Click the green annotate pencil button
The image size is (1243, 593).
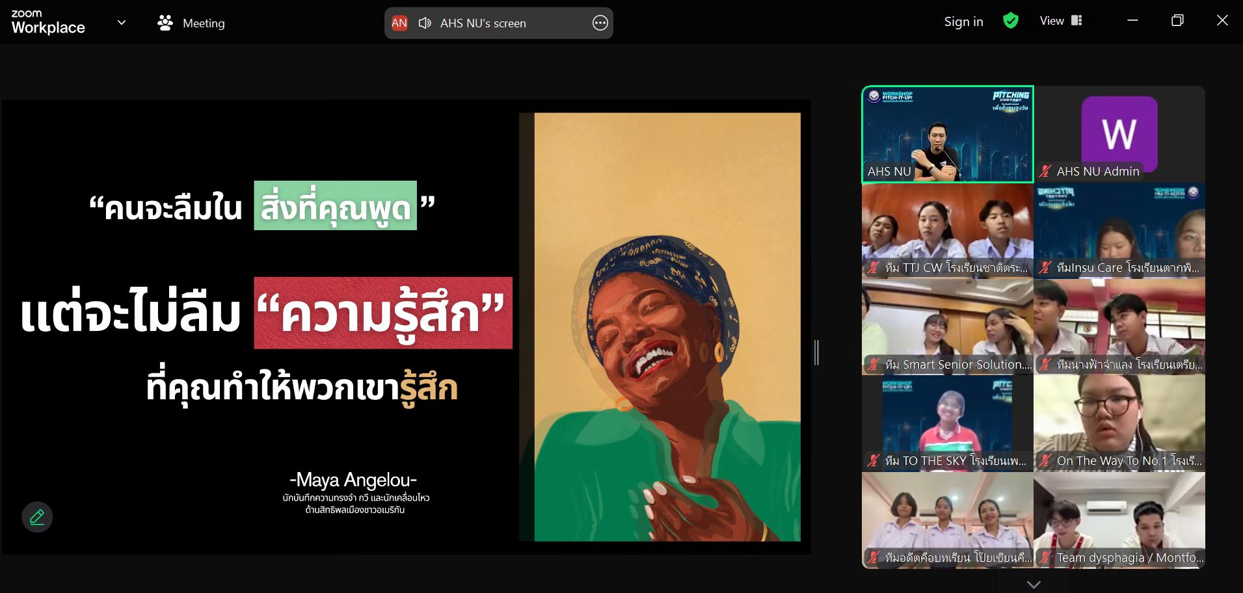coord(37,517)
